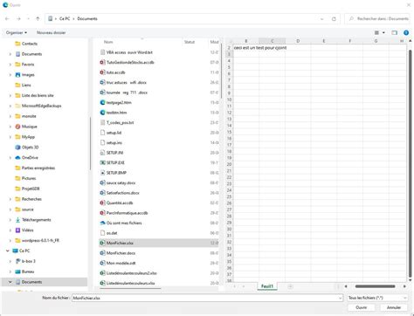Select ParcInformatique.accdb file
The width and height of the screenshot is (414, 316).
click(x=127, y=213)
